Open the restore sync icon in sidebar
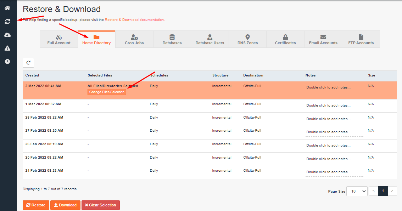402x211 pixels. click(7, 22)
